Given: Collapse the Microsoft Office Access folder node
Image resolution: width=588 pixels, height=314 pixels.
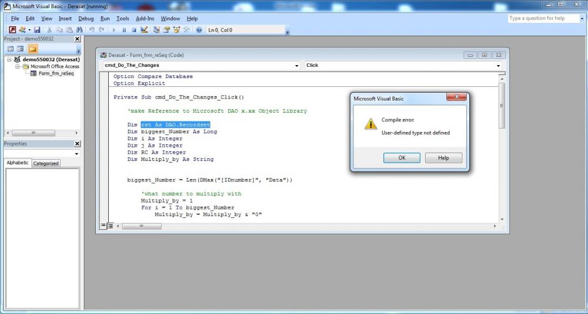Looking at the screenshot, I should (17, 67).
